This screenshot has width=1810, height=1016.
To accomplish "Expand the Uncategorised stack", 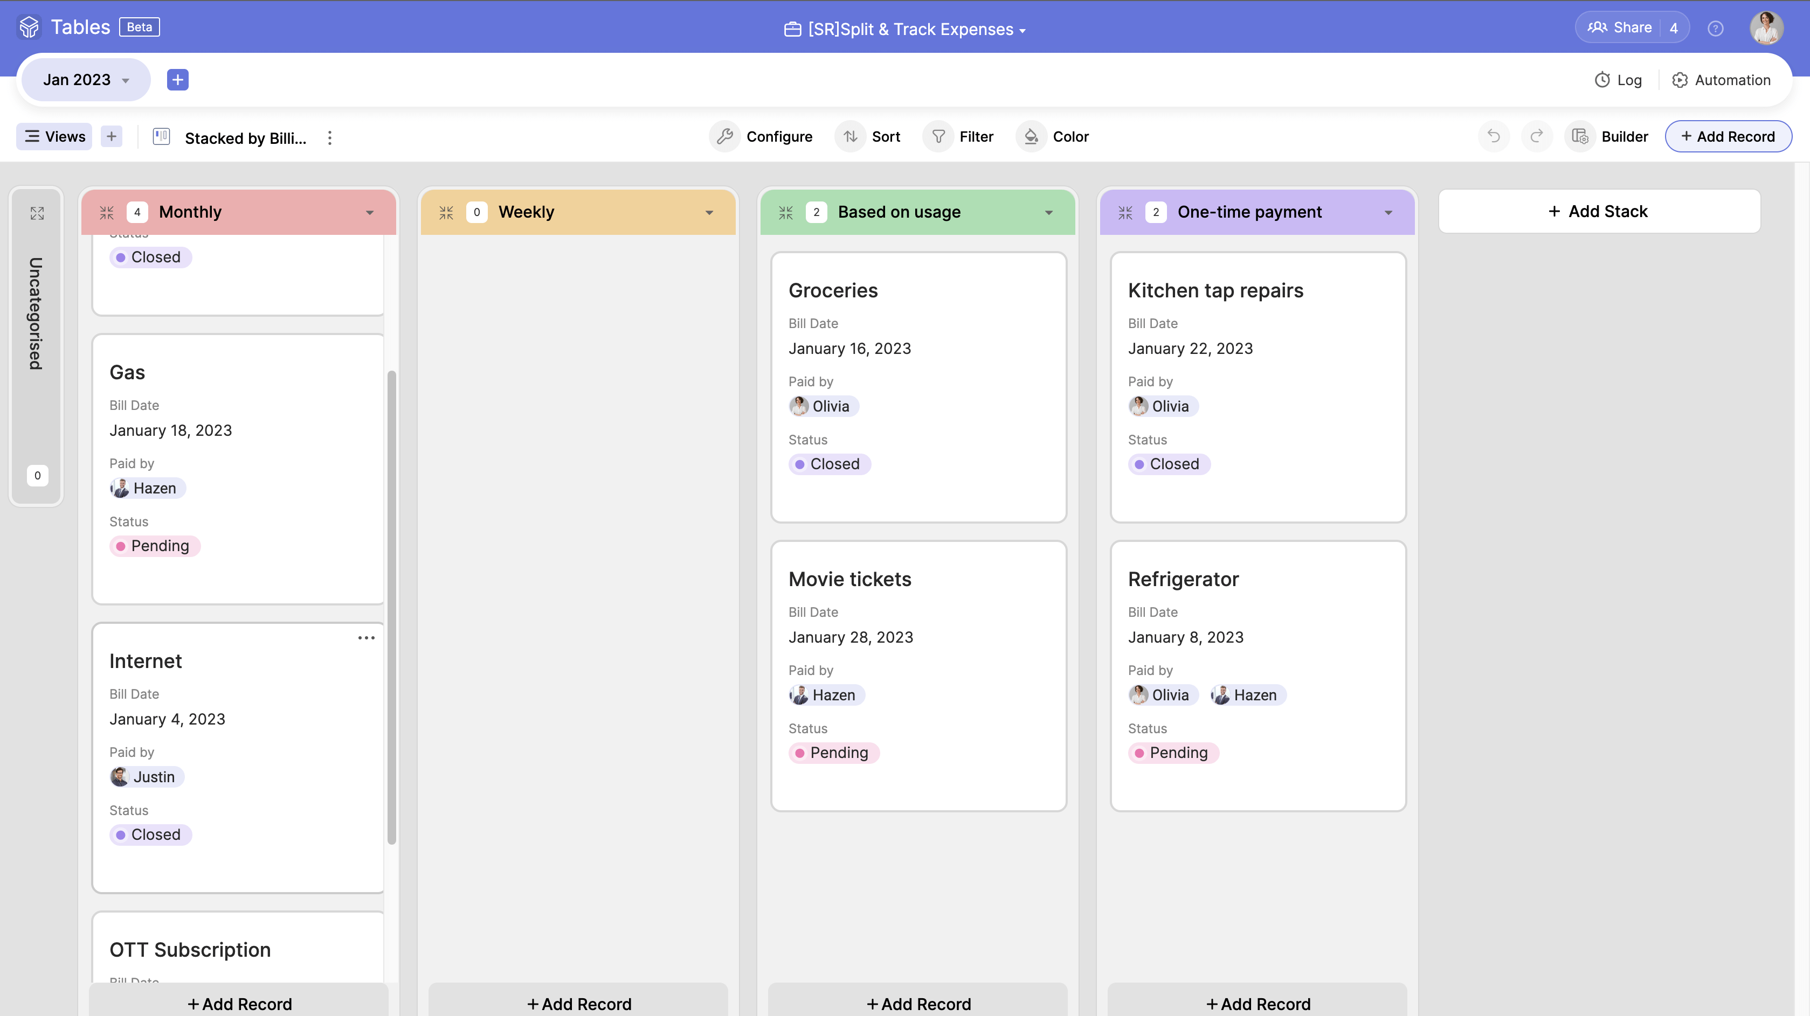I will (x=37, y=213).
